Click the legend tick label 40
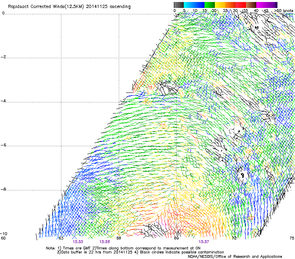This screenshot has width=295, height=259. 256,11
